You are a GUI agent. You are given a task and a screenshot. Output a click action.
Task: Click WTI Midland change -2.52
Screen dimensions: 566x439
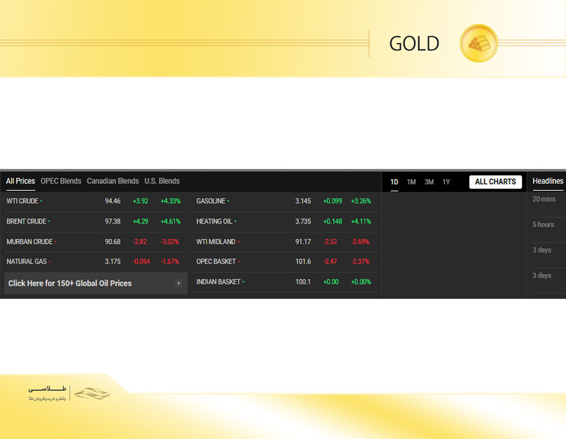tap(330, 242)
